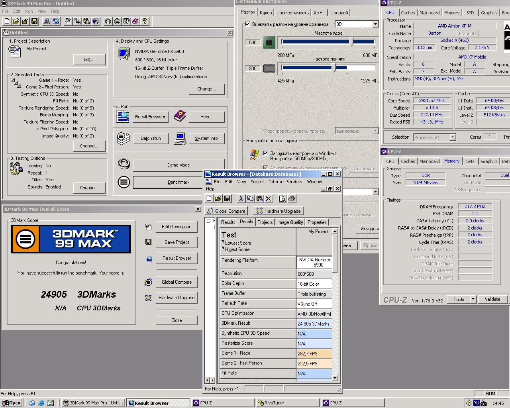Image resolution: width=510 pixels, height=408 pixels.
Task: Click Display and CPU Settings toolbar icon
Action: coord(96,21)
